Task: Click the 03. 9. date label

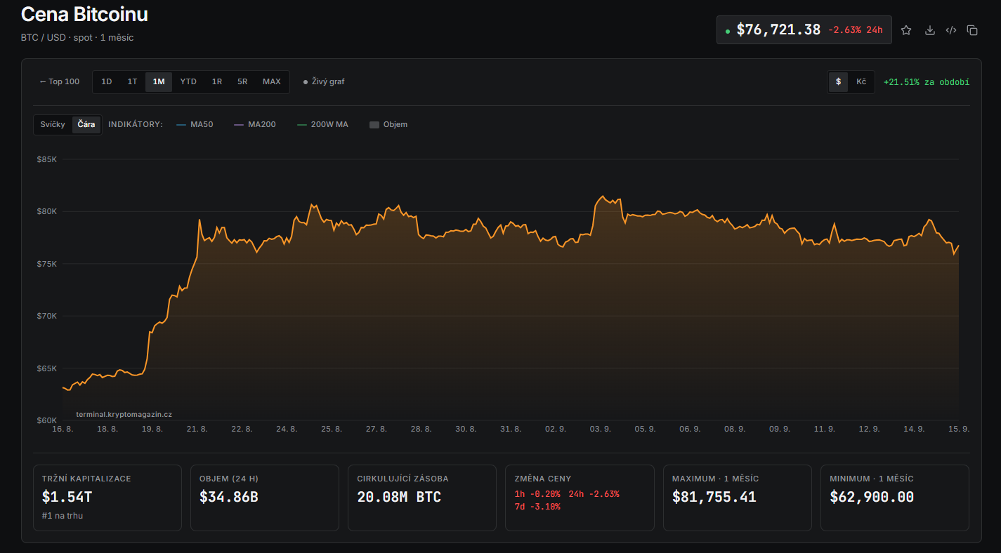Action: tap(600, 429)
